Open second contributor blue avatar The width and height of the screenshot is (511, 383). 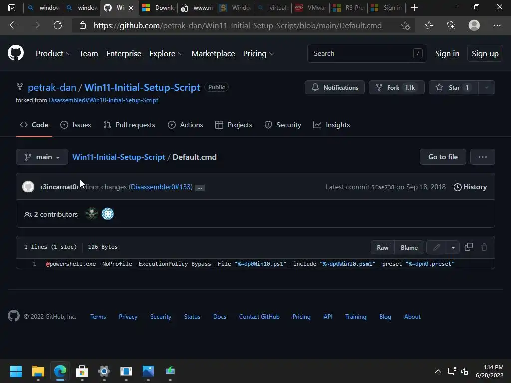point(108,214)
